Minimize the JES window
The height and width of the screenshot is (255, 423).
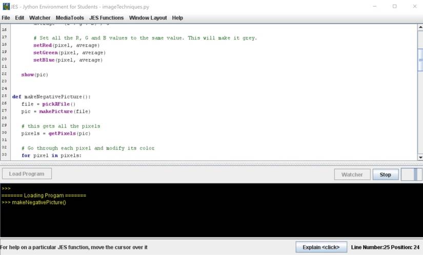pyautogui.click(x=374, y=6)
